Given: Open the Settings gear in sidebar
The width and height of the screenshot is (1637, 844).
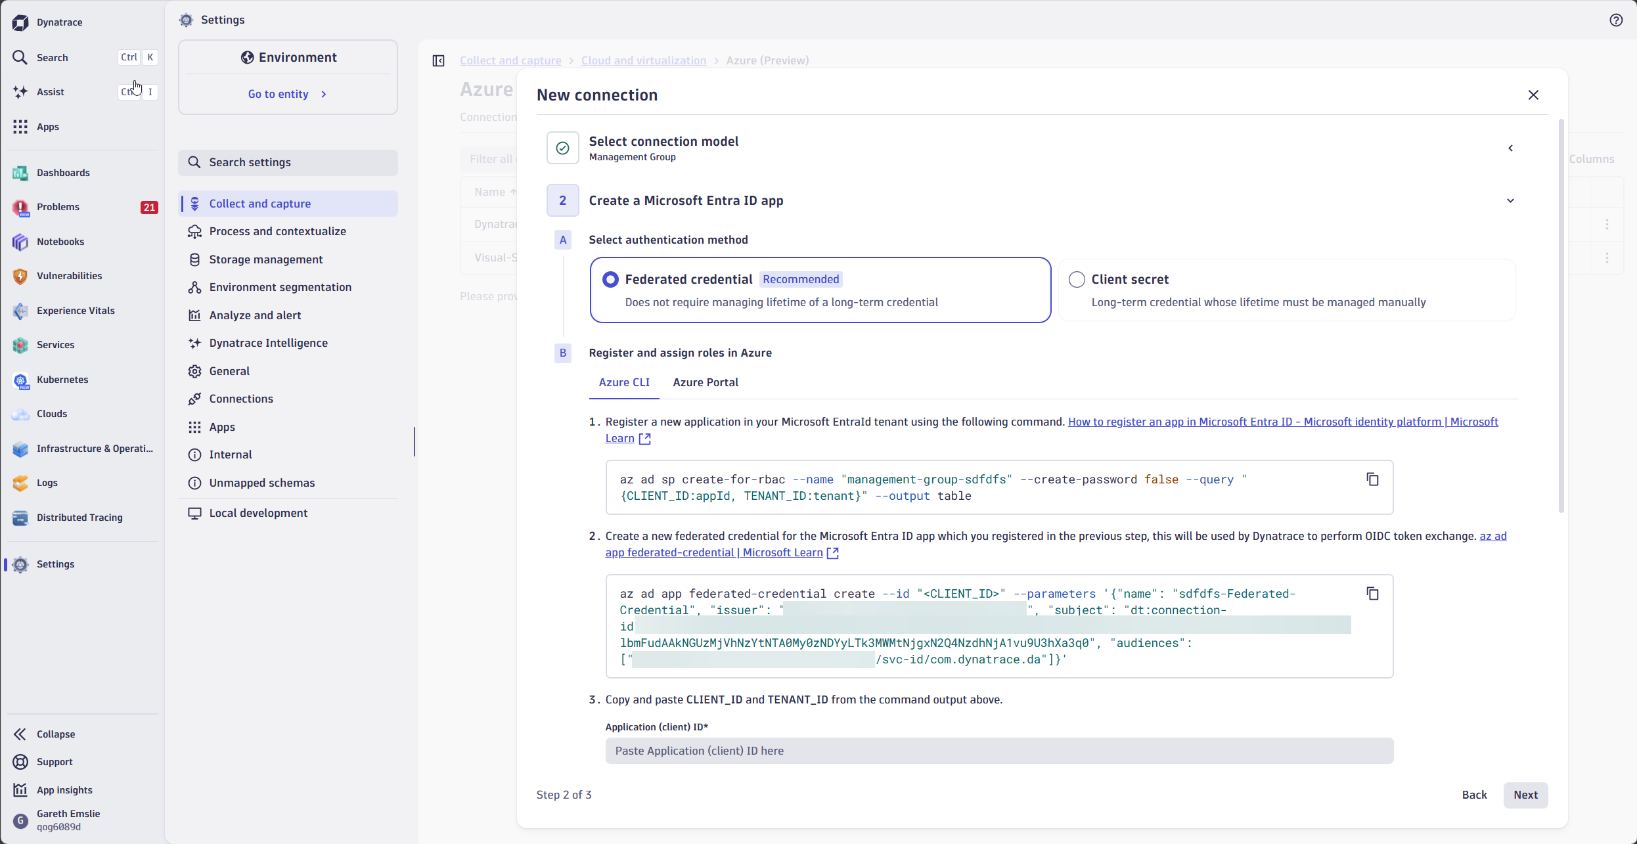Looking at the screenshot, I should point(20,564).
